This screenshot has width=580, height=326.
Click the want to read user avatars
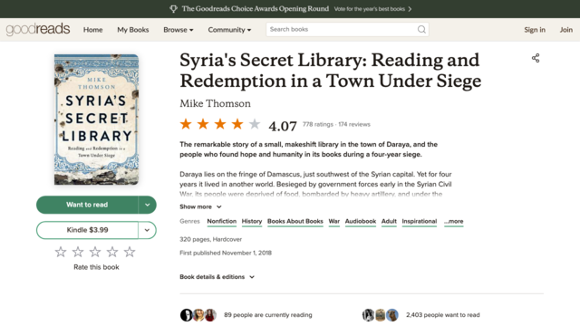[x=381, y=315]
